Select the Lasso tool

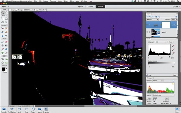coord(2,22)
